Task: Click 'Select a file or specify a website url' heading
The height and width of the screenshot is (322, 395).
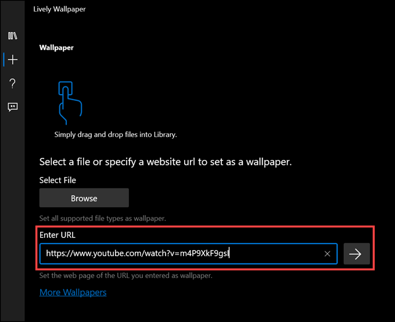Action: 166,162
